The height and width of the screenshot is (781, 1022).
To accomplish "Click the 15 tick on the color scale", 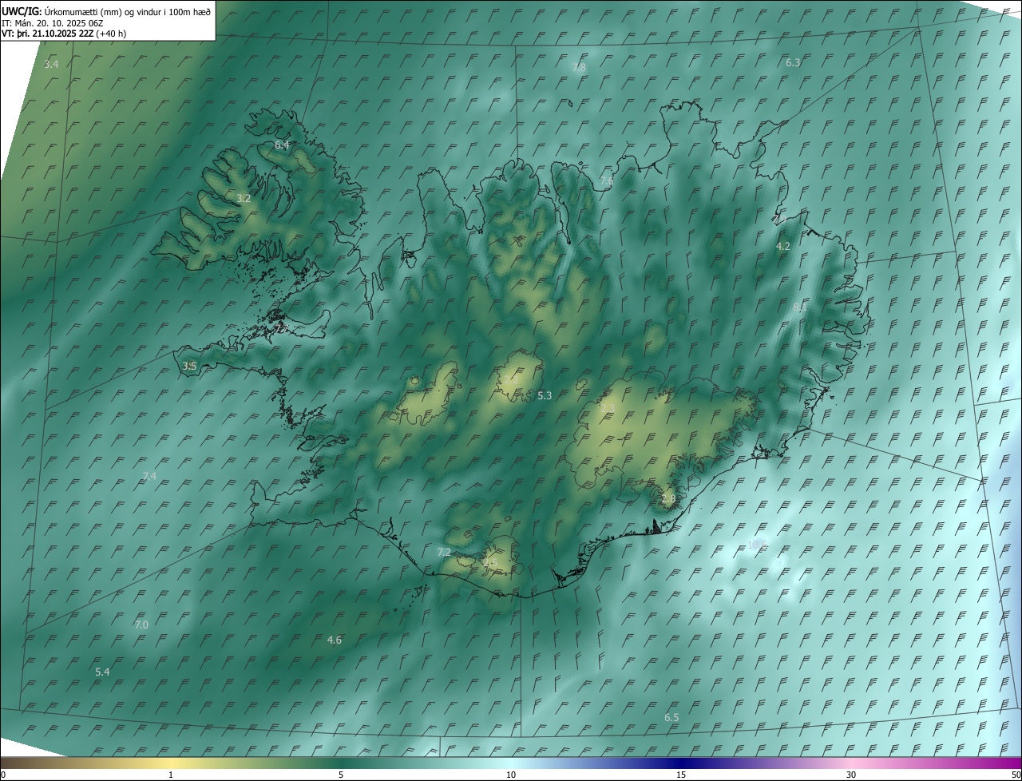I will 681,775.
